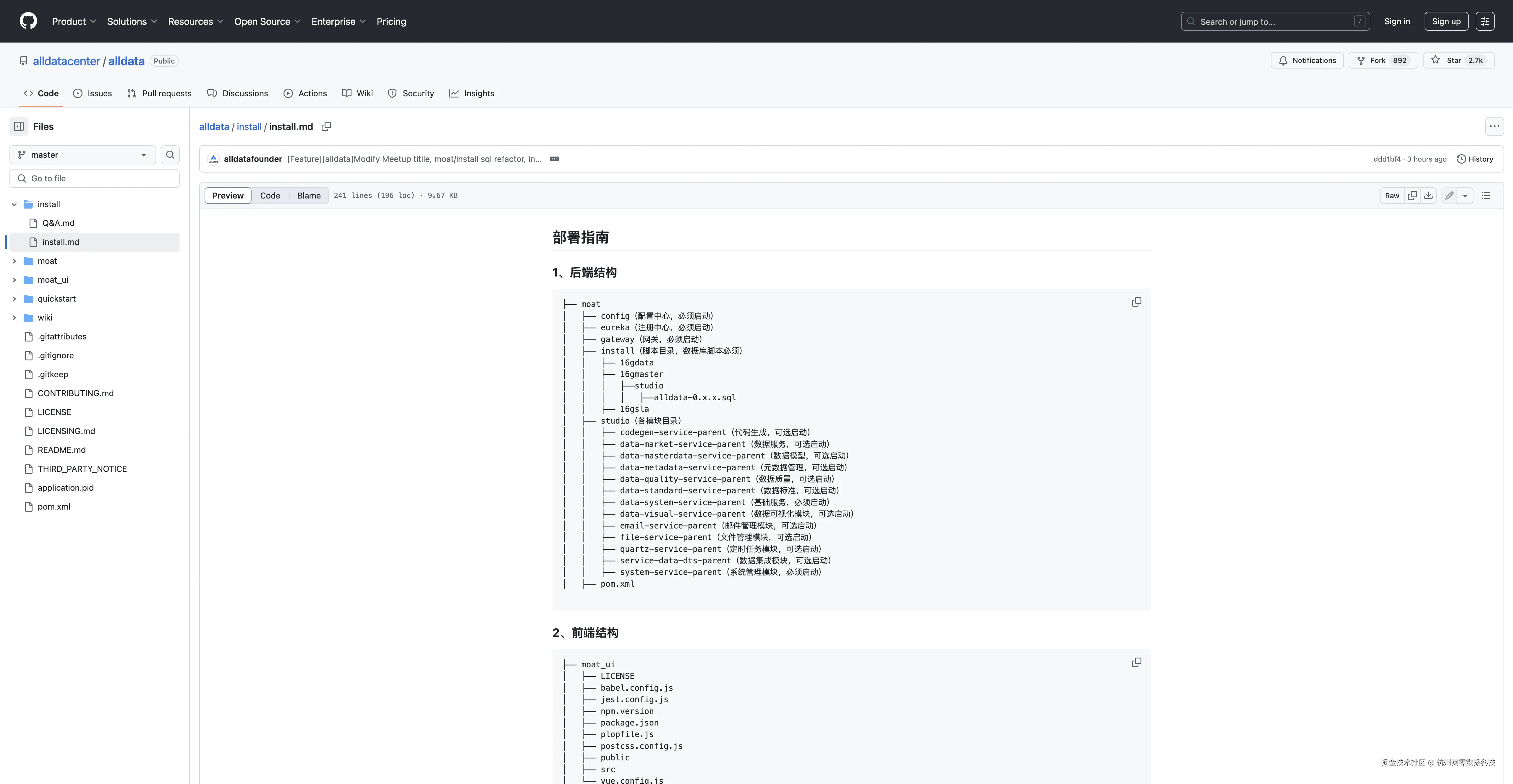Screen dimensions: 1513x784
Task: Copy the moat backend structure code block
Action: tap(1136, 302)
